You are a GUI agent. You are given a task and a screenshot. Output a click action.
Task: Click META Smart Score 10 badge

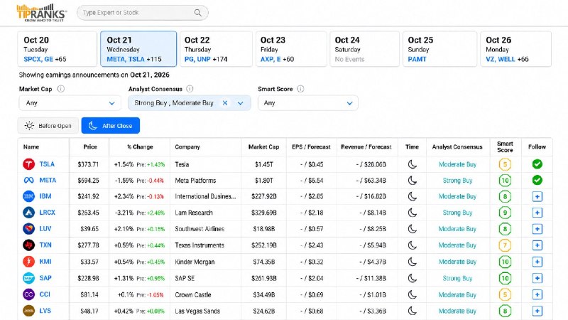point(505,181)
